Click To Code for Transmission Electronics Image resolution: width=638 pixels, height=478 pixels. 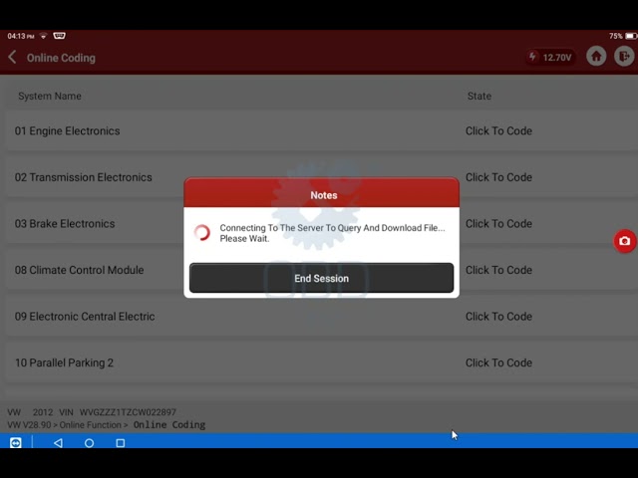pyautogui.click(x=498, y=177)
